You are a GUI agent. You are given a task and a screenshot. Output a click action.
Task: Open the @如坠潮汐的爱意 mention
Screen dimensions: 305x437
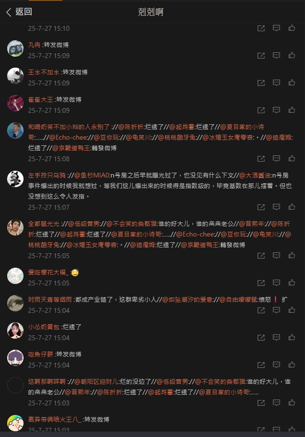point(187,300)
